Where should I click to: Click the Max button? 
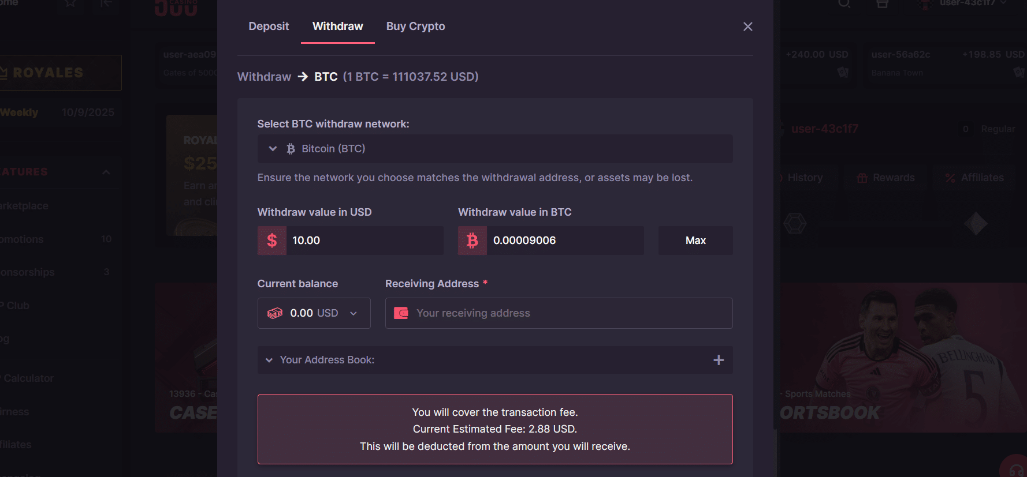point(695,241)
